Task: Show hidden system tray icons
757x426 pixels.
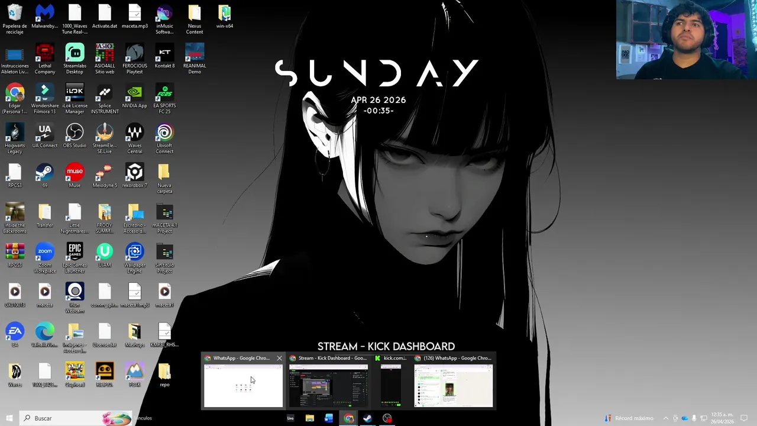Action: click(665, 418)
